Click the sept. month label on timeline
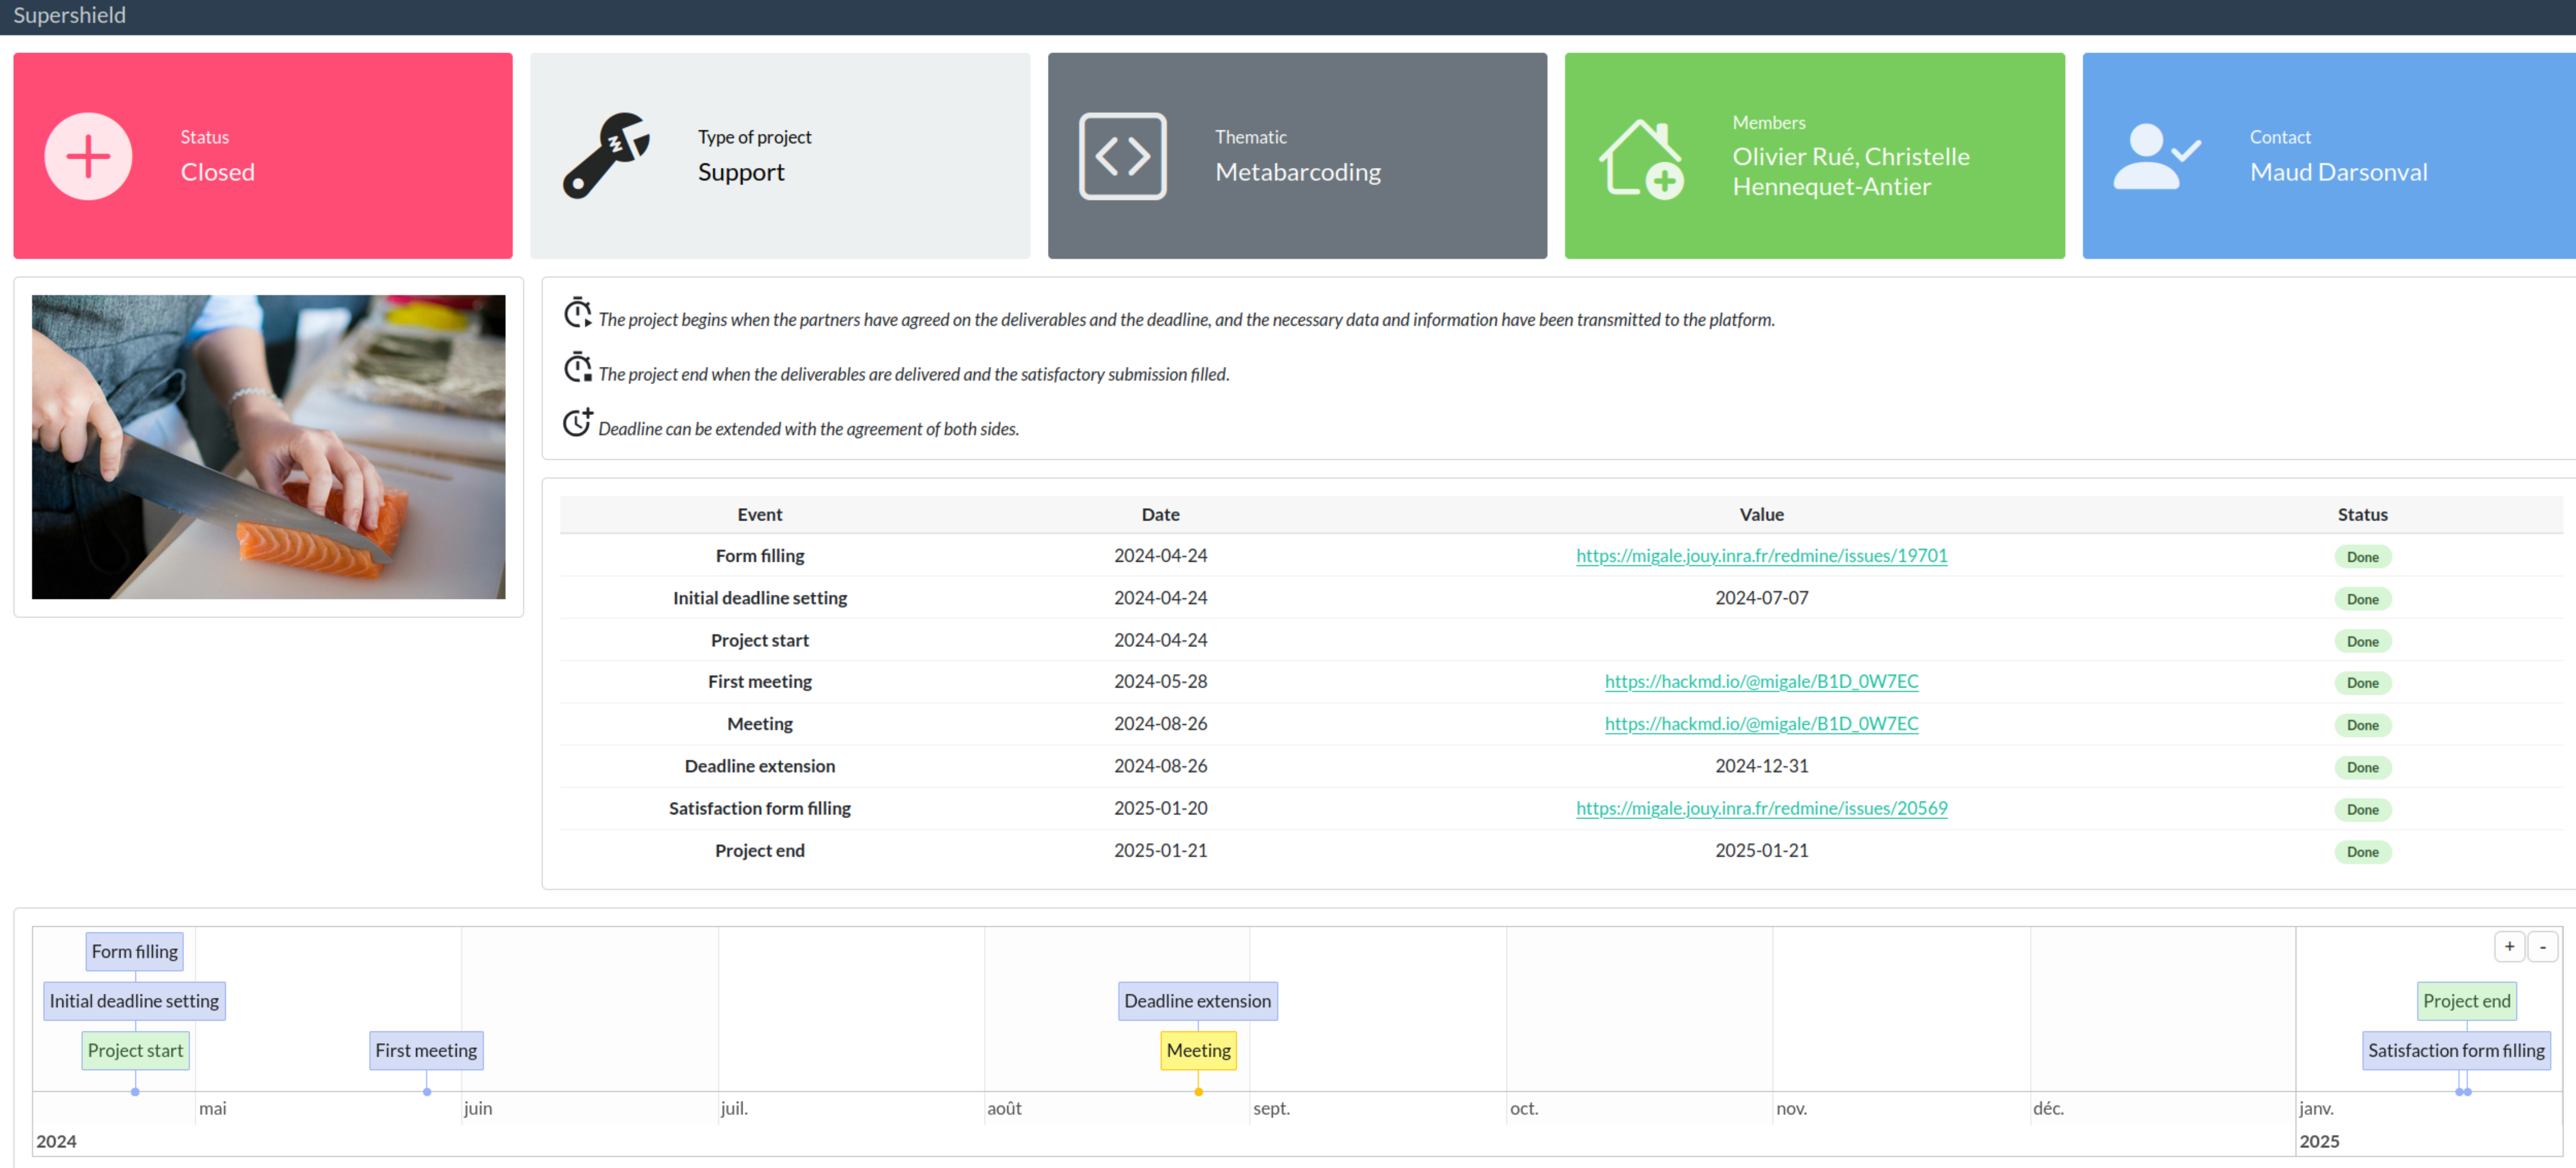The height and width of the screenshot is (1168, 2576). (1271, 1108)
